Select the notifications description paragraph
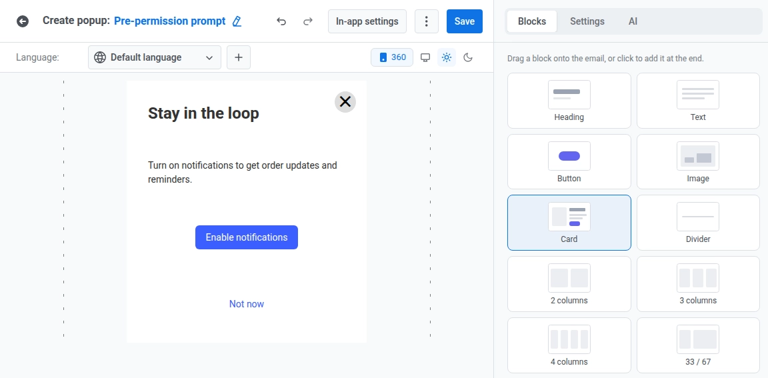This screenshot has height=378, width=768. (243, 173)
